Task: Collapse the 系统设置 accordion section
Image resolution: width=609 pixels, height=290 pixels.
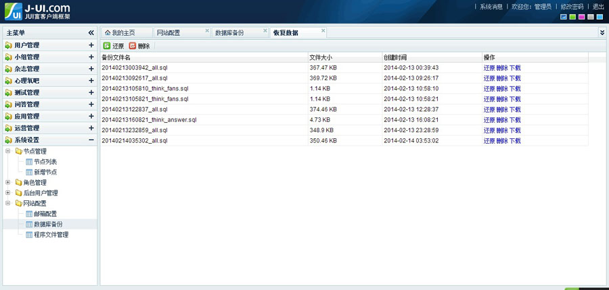Action: tap(91, 140)
